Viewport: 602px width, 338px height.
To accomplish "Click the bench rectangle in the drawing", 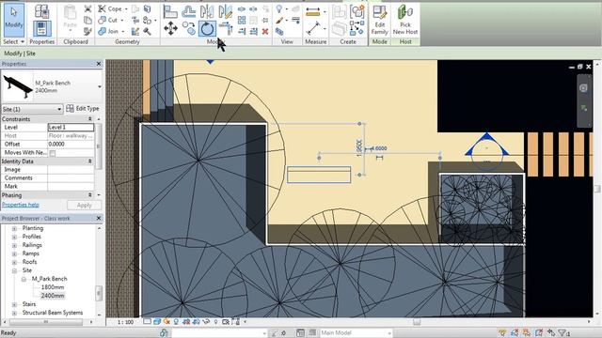I will 319,175.
